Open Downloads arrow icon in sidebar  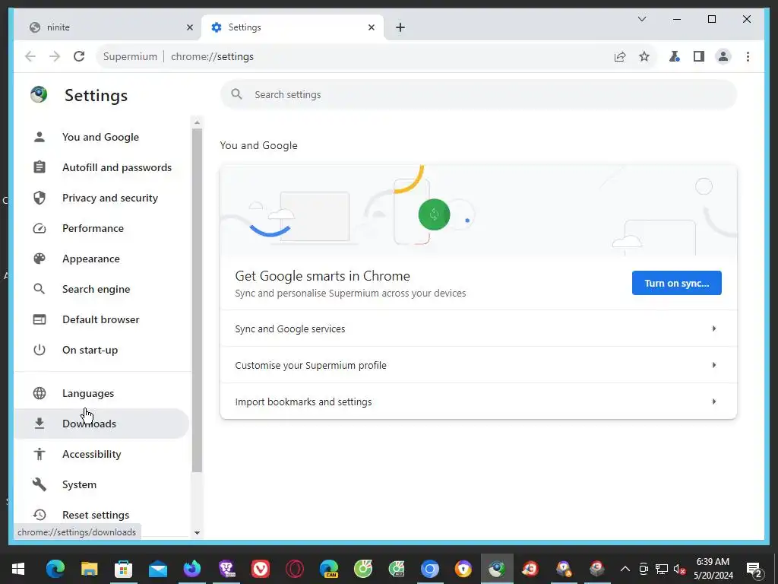pos(40,424)
